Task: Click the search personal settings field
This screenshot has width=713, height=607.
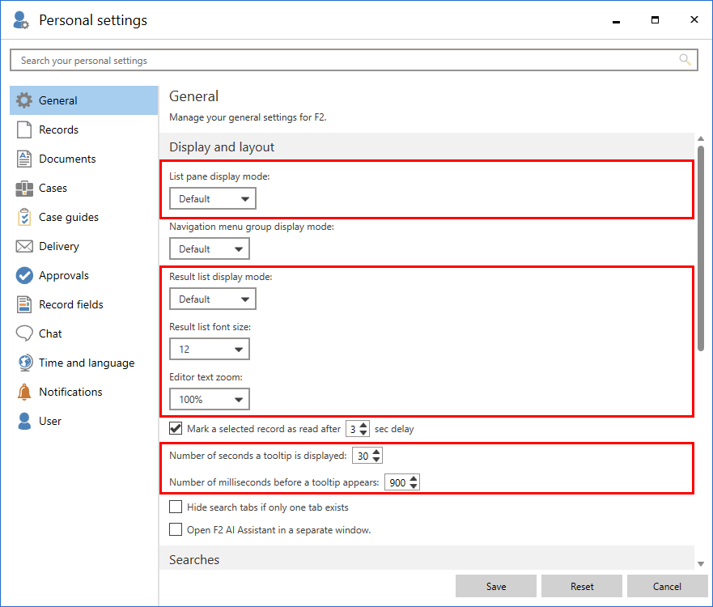Action: pyautogui.click(x=354, y=60)
